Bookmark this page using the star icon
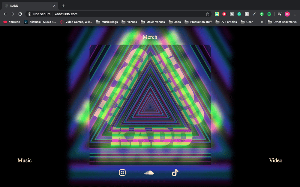Viewport: 300px width, 187px height. (207, 14)
